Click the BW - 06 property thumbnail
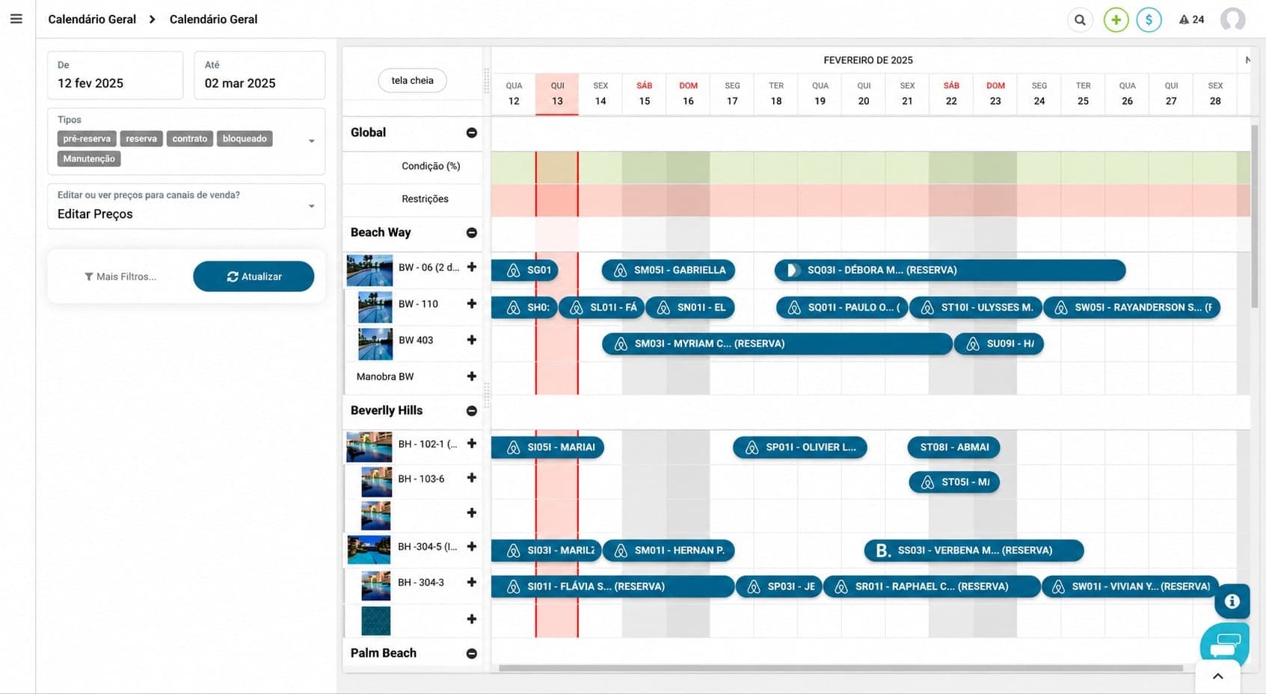Screen dimensions: 1266x694 tap(369, 270)
